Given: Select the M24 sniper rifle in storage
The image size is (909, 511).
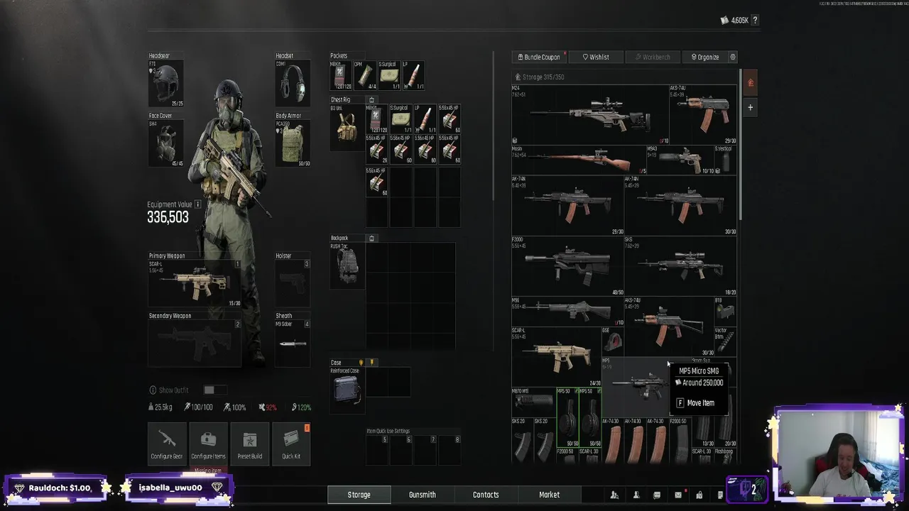Looking at the screenshot, I should (589, 114).
